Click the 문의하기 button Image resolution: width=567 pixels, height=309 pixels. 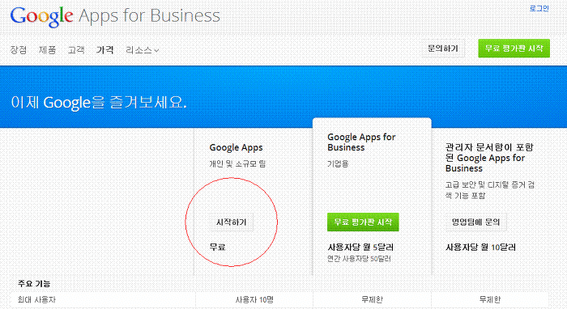pos(443,49)
